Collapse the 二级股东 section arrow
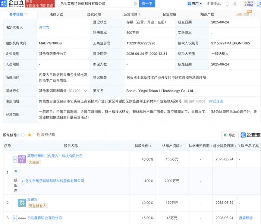 point(16,171)
